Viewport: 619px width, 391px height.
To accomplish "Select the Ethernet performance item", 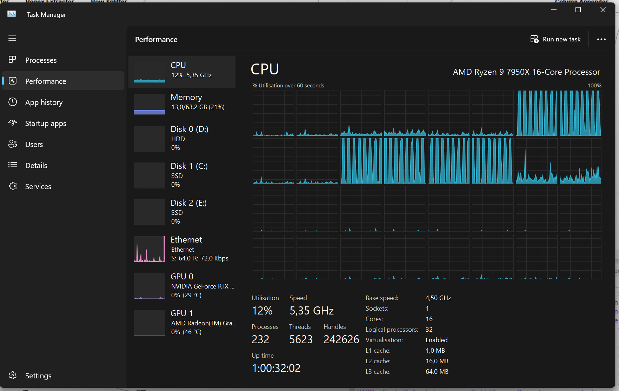I will tap(182, 249).
